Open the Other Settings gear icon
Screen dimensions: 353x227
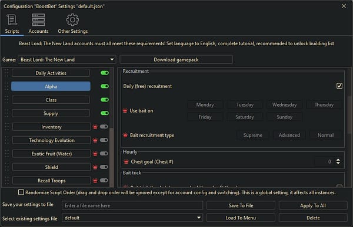coord(72,20)
